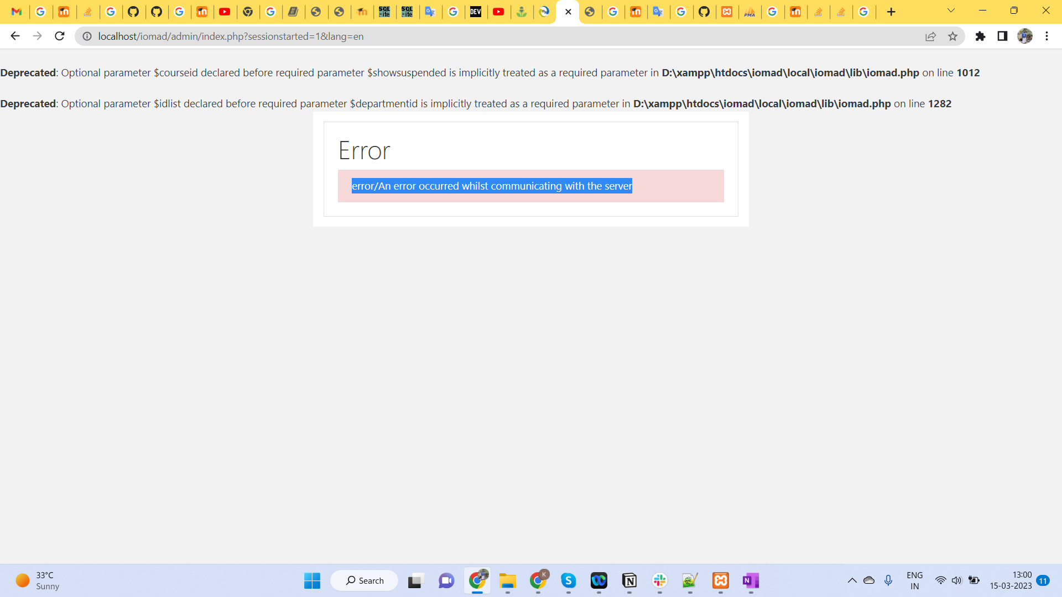Open the Extensions puzzle-piece menu
This screenshot has width=1062, height=597.
coord(981,36)
